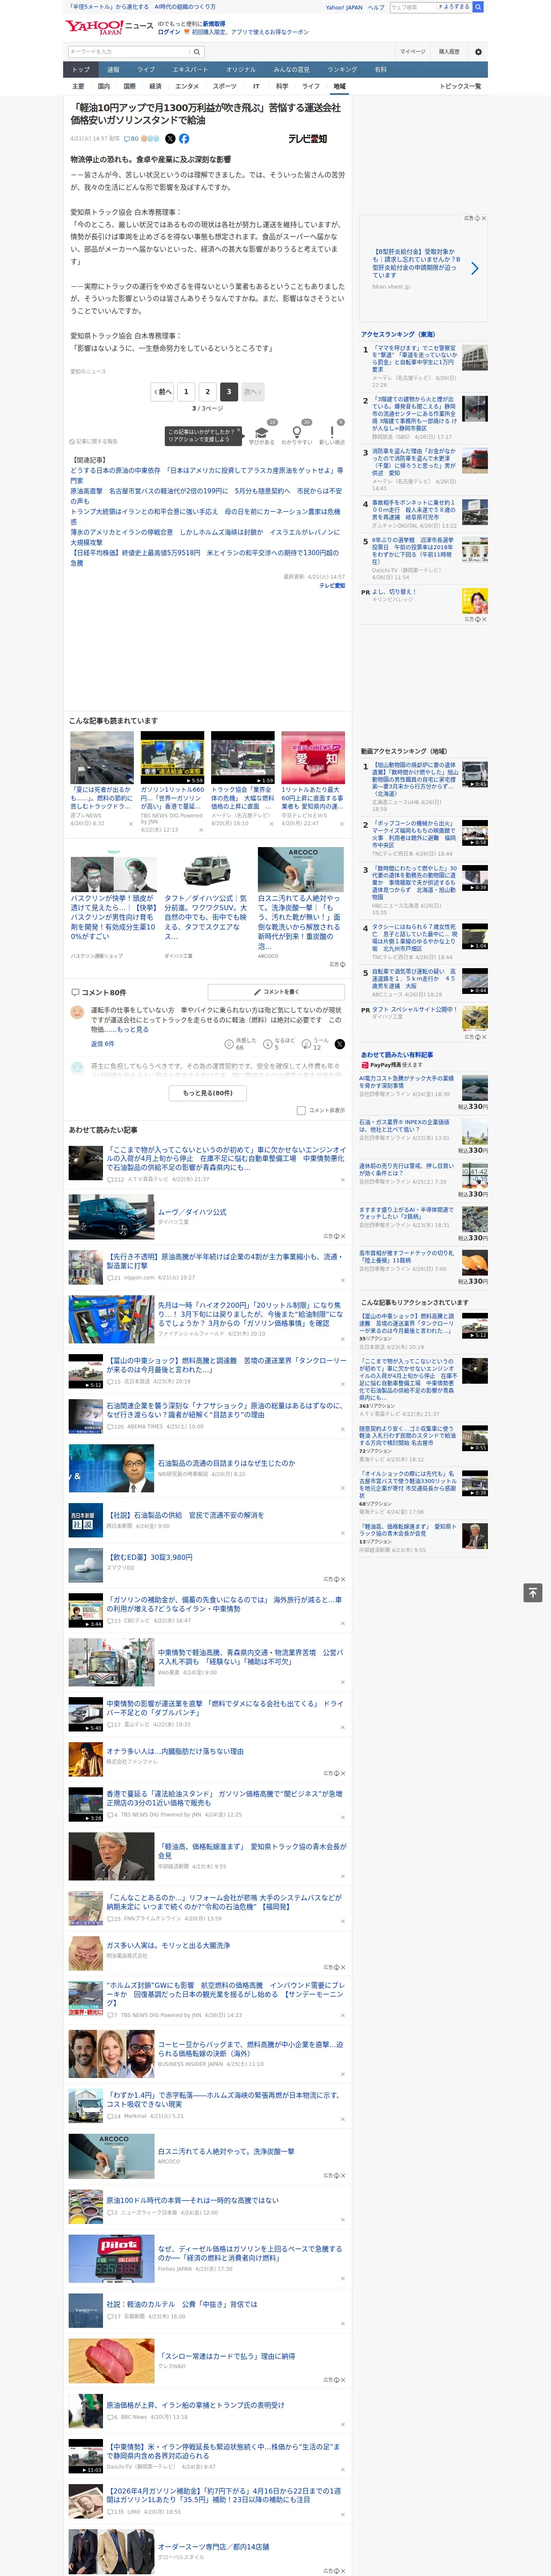This screenshot has height=2576, width=551.
Task: Click the web search magnifier button
Action: 478,7
